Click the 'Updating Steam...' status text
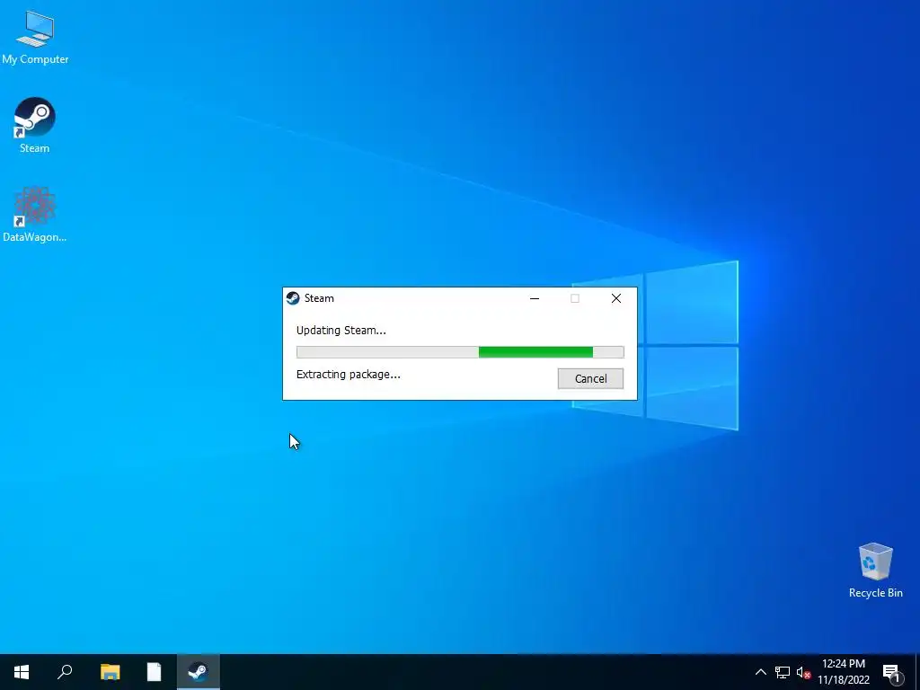The image size is (920, 690). [341, 331]
